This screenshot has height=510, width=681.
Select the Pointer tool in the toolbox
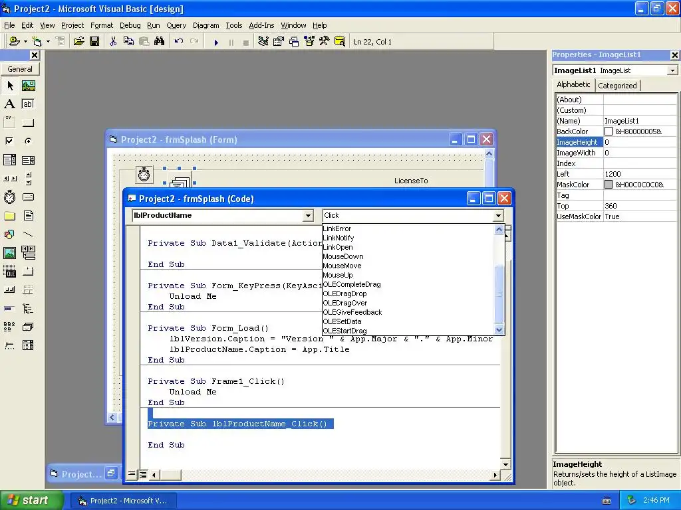click(x=9, y=86)
